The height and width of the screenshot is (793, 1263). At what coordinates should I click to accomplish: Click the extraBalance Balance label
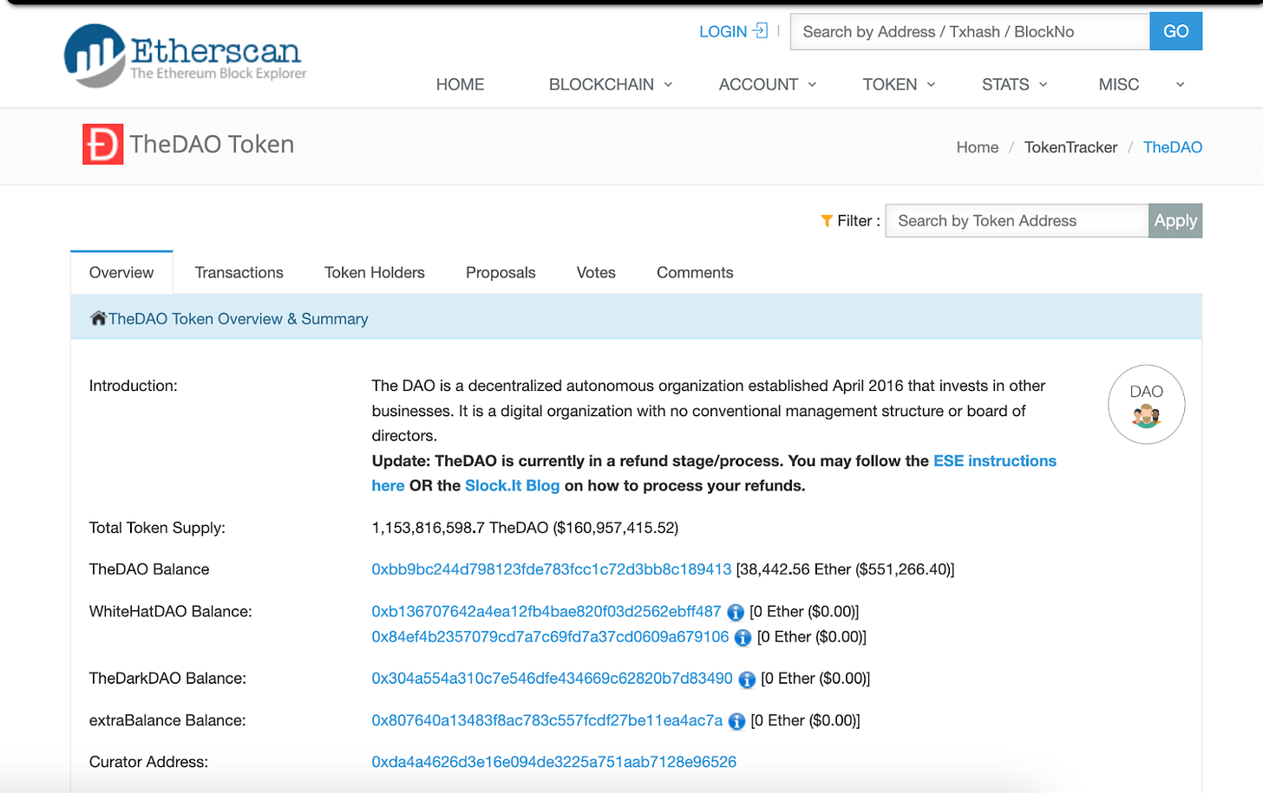point(167,720)
